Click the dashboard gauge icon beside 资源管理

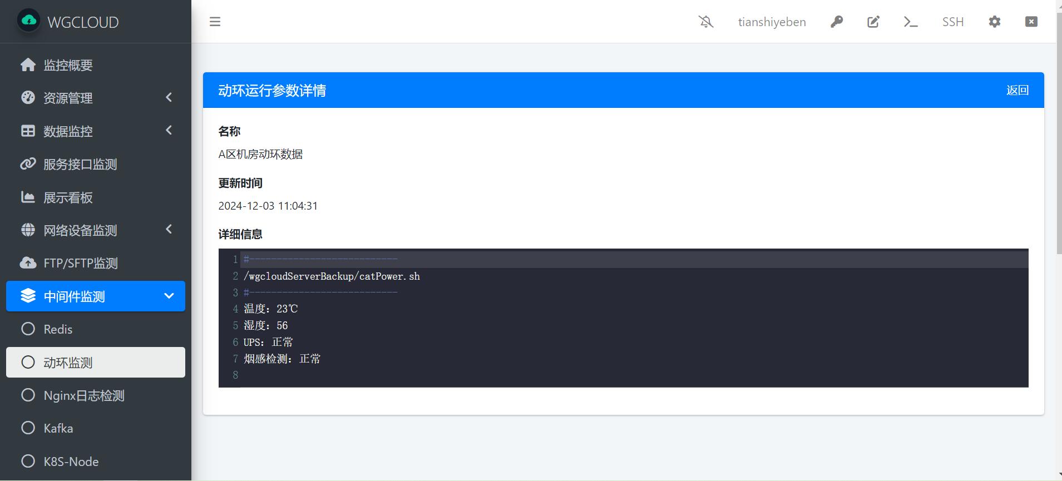click(x=28, y=97)
